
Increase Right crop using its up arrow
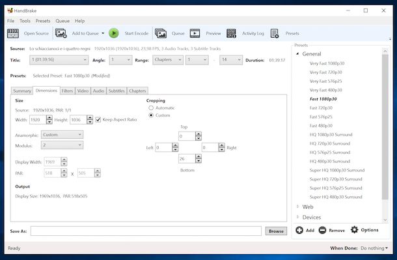[222, 145]
